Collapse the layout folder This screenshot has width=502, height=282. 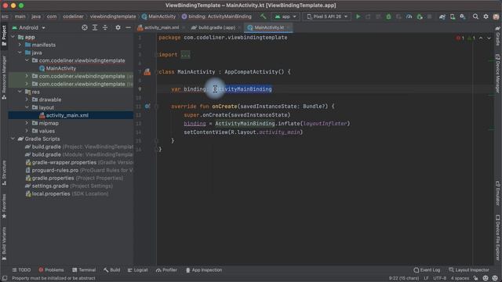point(27,107)
